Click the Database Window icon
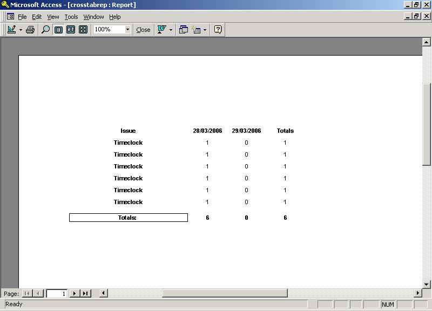This screenshot has width=432, height=311. pos(183,30)
